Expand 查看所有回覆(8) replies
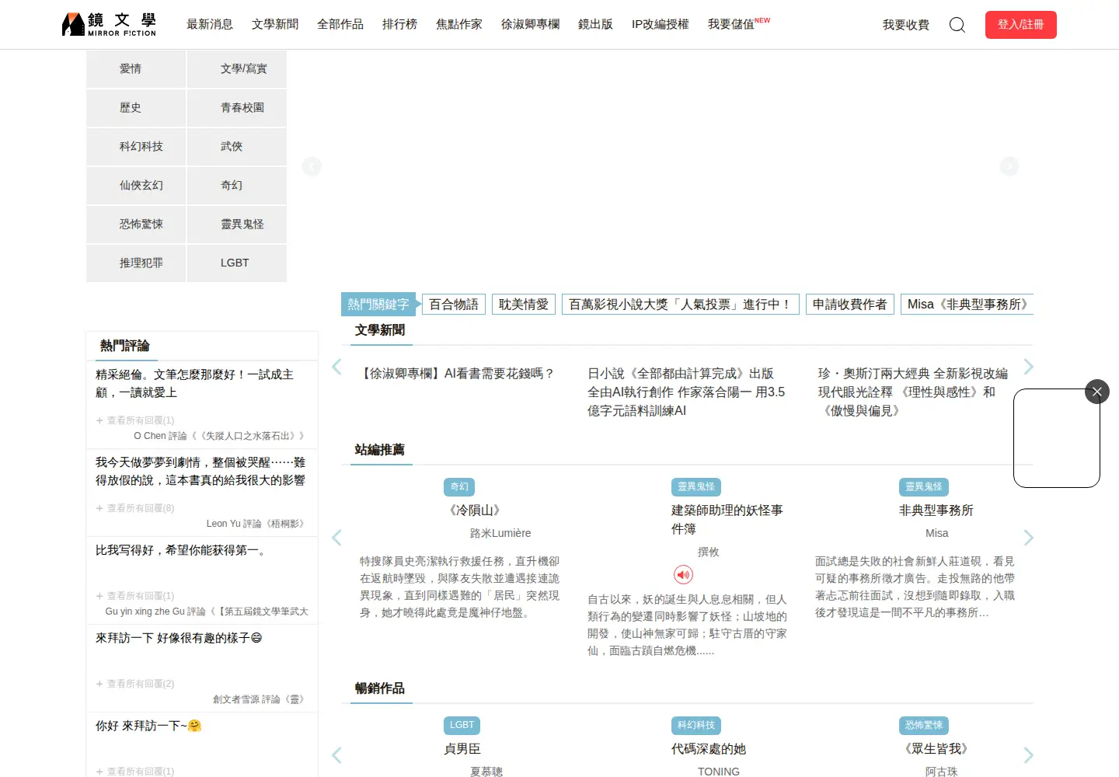 point(135,508)
